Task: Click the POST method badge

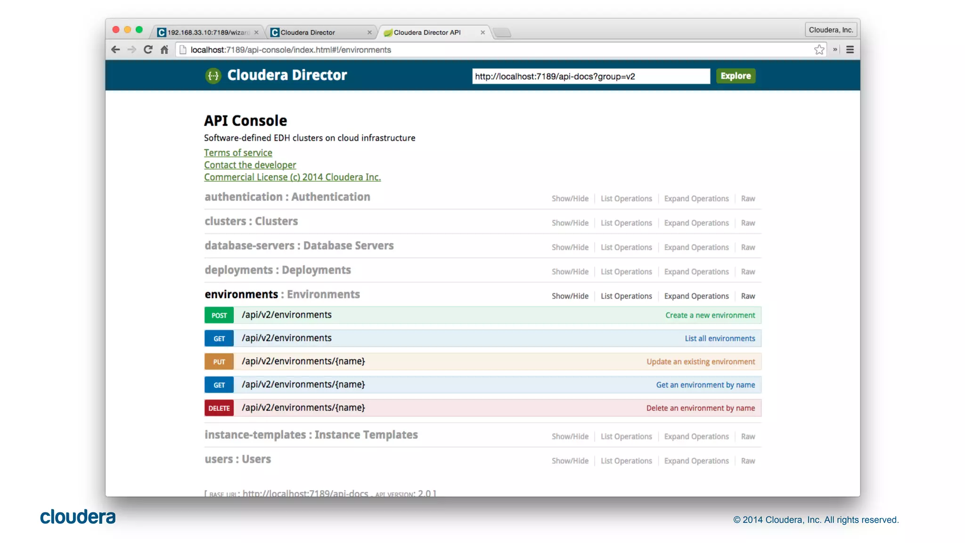Action: tap(219, 315)
